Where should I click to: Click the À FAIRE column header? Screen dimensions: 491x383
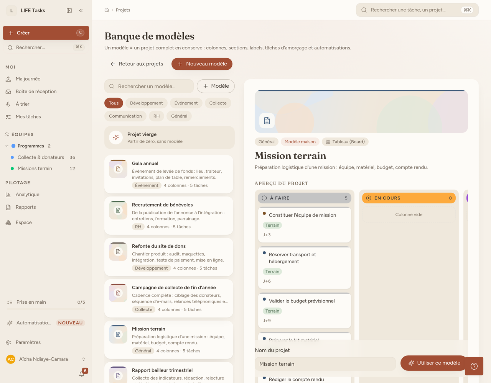click(305, 198)
